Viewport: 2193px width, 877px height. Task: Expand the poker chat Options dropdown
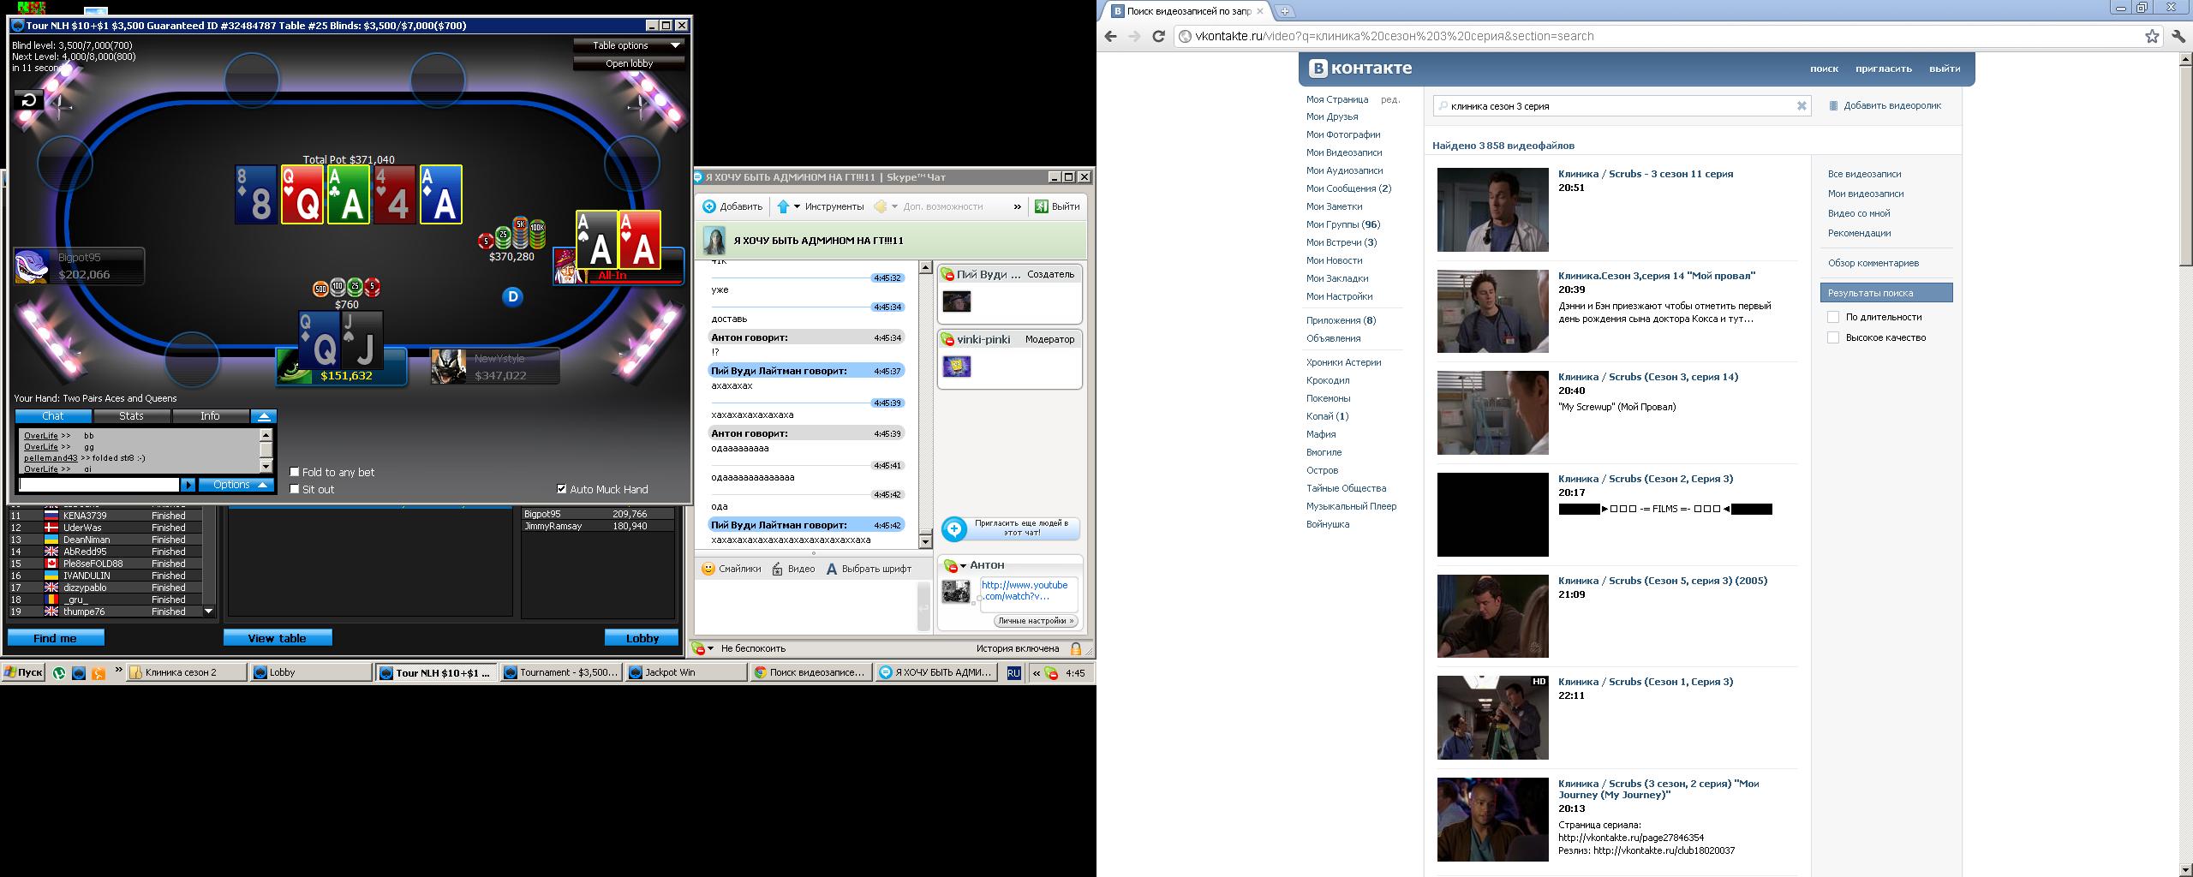click(x=236, y=485)
